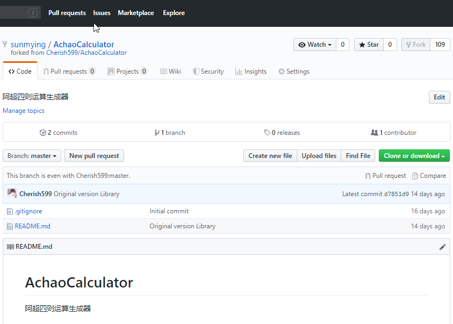Click the Cherish599 avatar thumbnail
This screenshot has width=453, height=324.
pyautogui.click(x=12, y=193)
